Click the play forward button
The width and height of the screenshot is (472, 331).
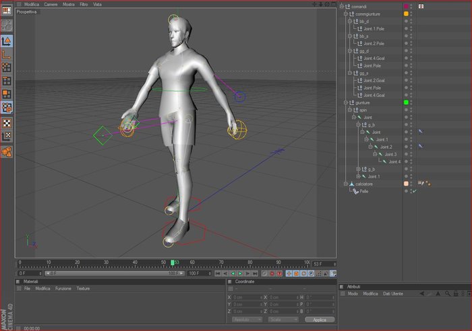tap(240, 273)
